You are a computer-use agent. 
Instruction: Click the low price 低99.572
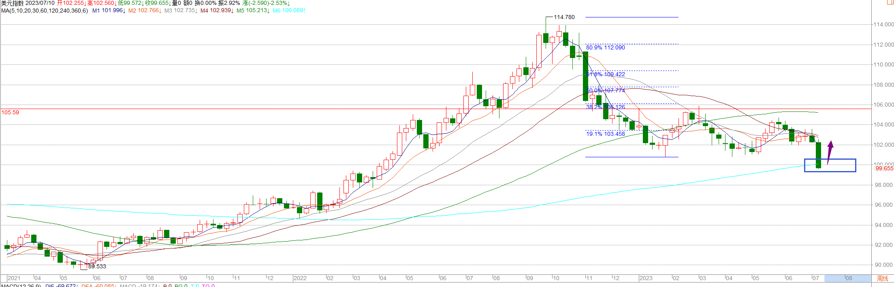131,3
